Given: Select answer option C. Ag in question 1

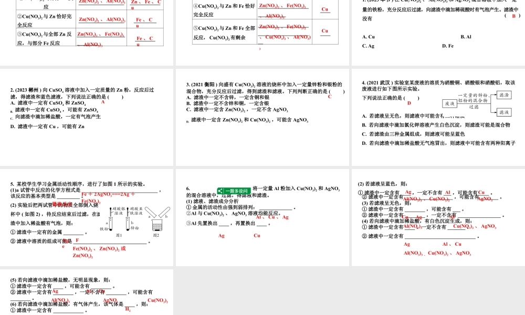Looking at the screenshot, I should point(367,46).
